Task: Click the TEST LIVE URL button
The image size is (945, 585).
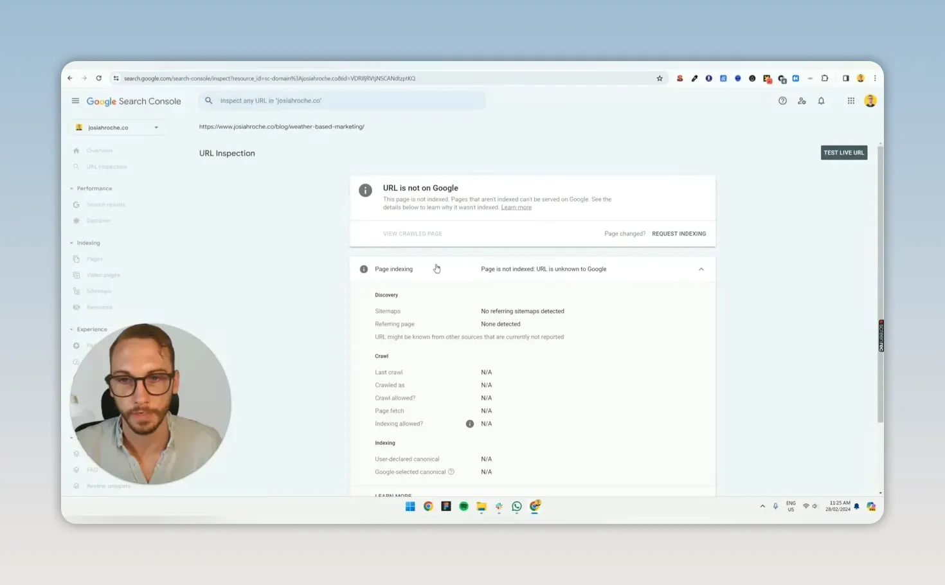Action: (843, 153)
